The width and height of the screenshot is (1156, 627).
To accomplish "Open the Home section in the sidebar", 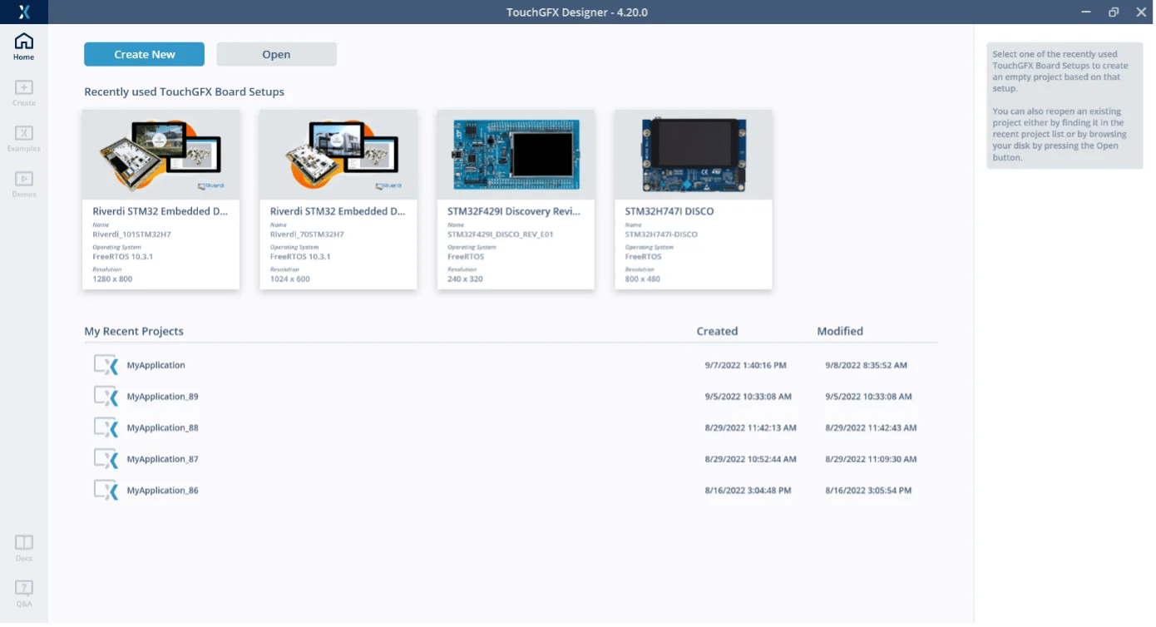I will (x=24, y=47).
